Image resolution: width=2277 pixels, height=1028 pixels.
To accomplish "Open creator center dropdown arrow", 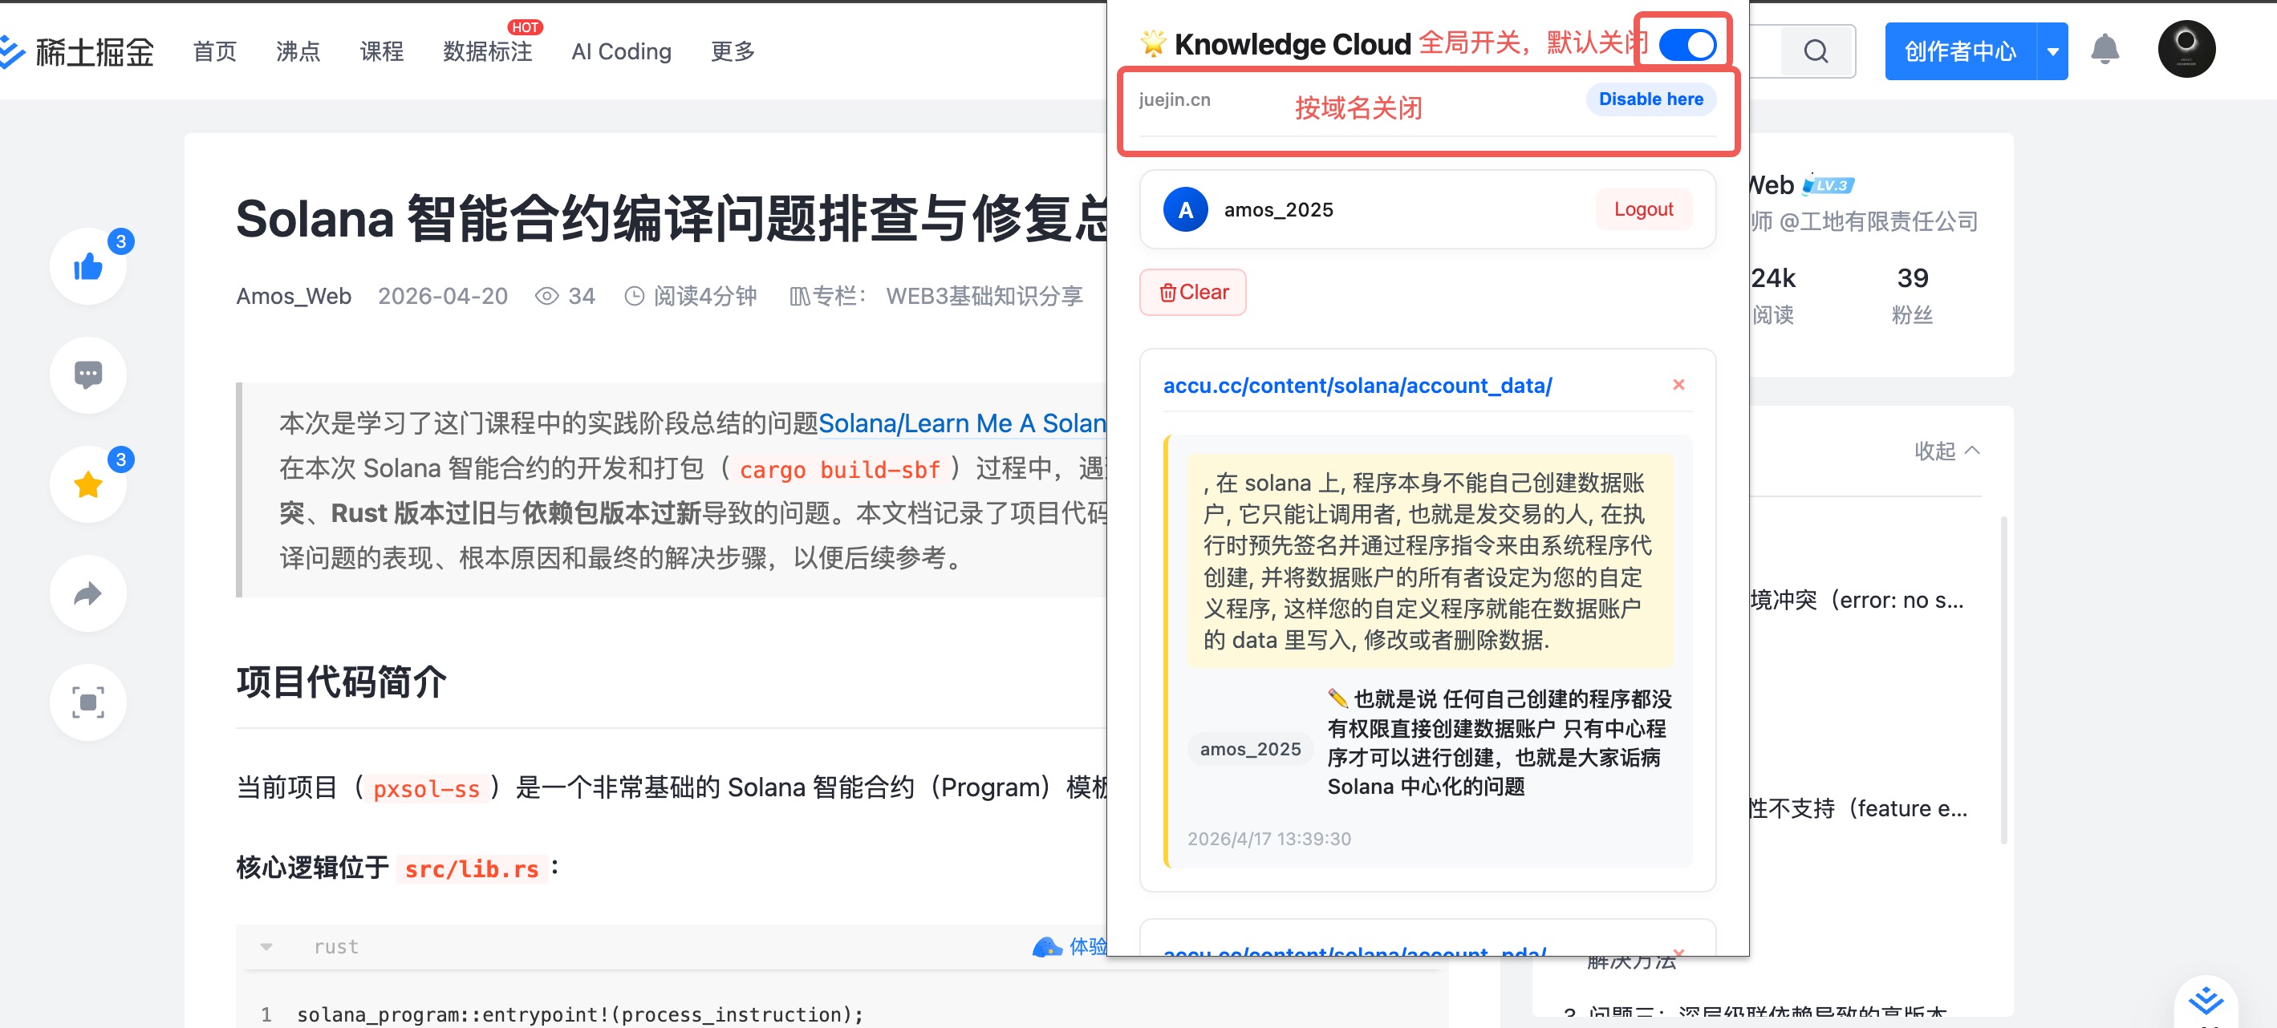I will pyautogui.click(x=2052, y=51).
